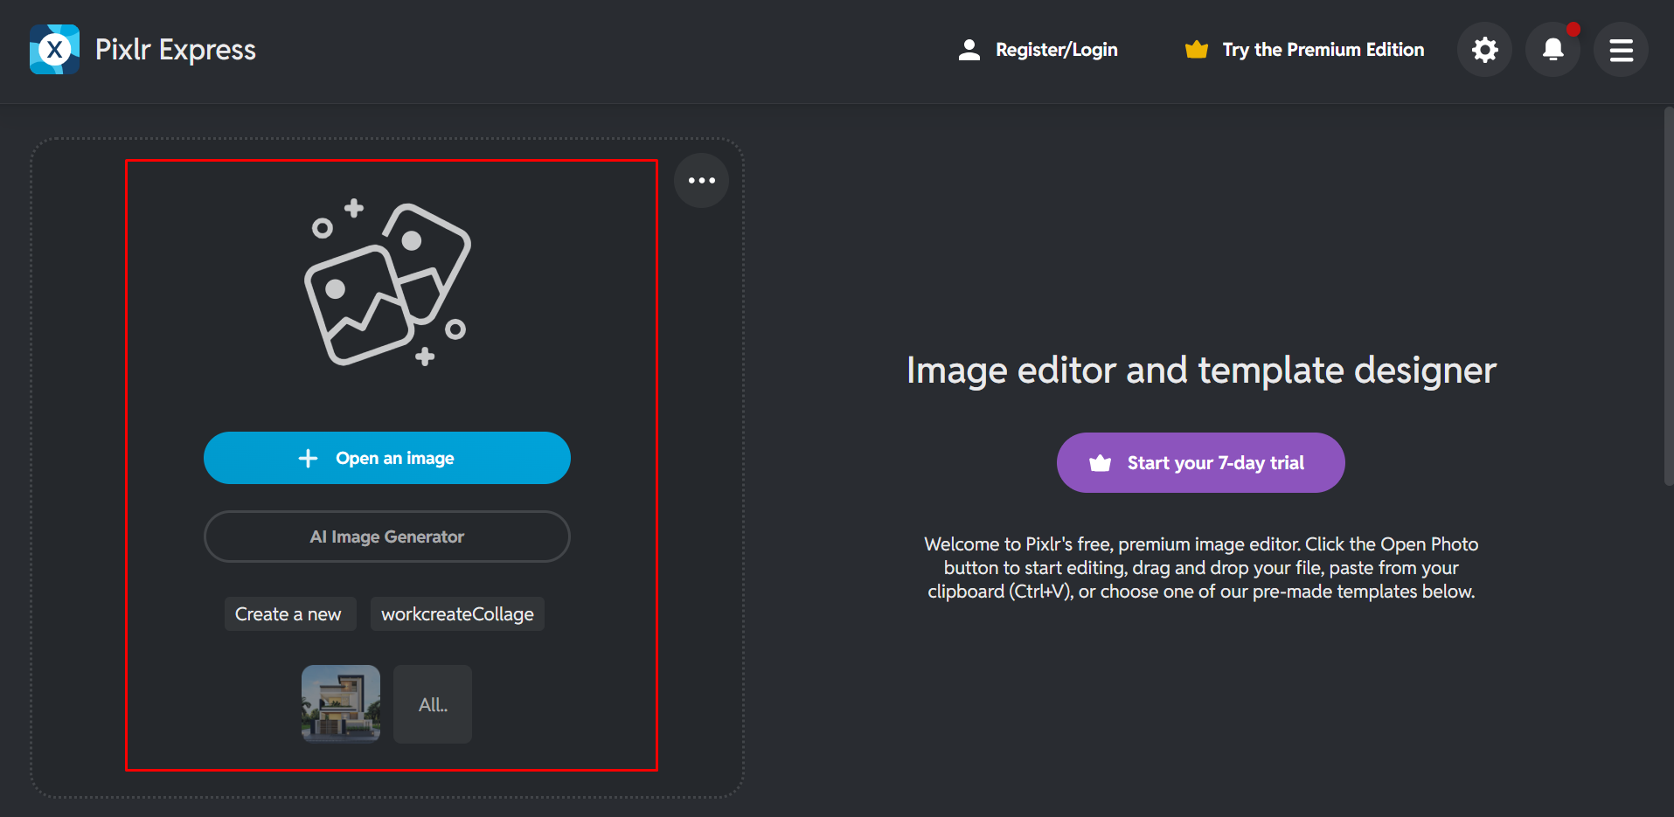Click the page vertical scrollbar
The width and height of the screenshot is (1674, 817).
(1669, 297)
